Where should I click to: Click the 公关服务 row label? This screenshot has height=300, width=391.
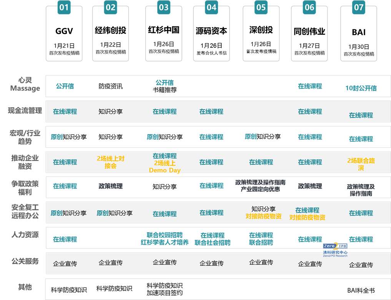pyautogui.click(x=25, y=261)
